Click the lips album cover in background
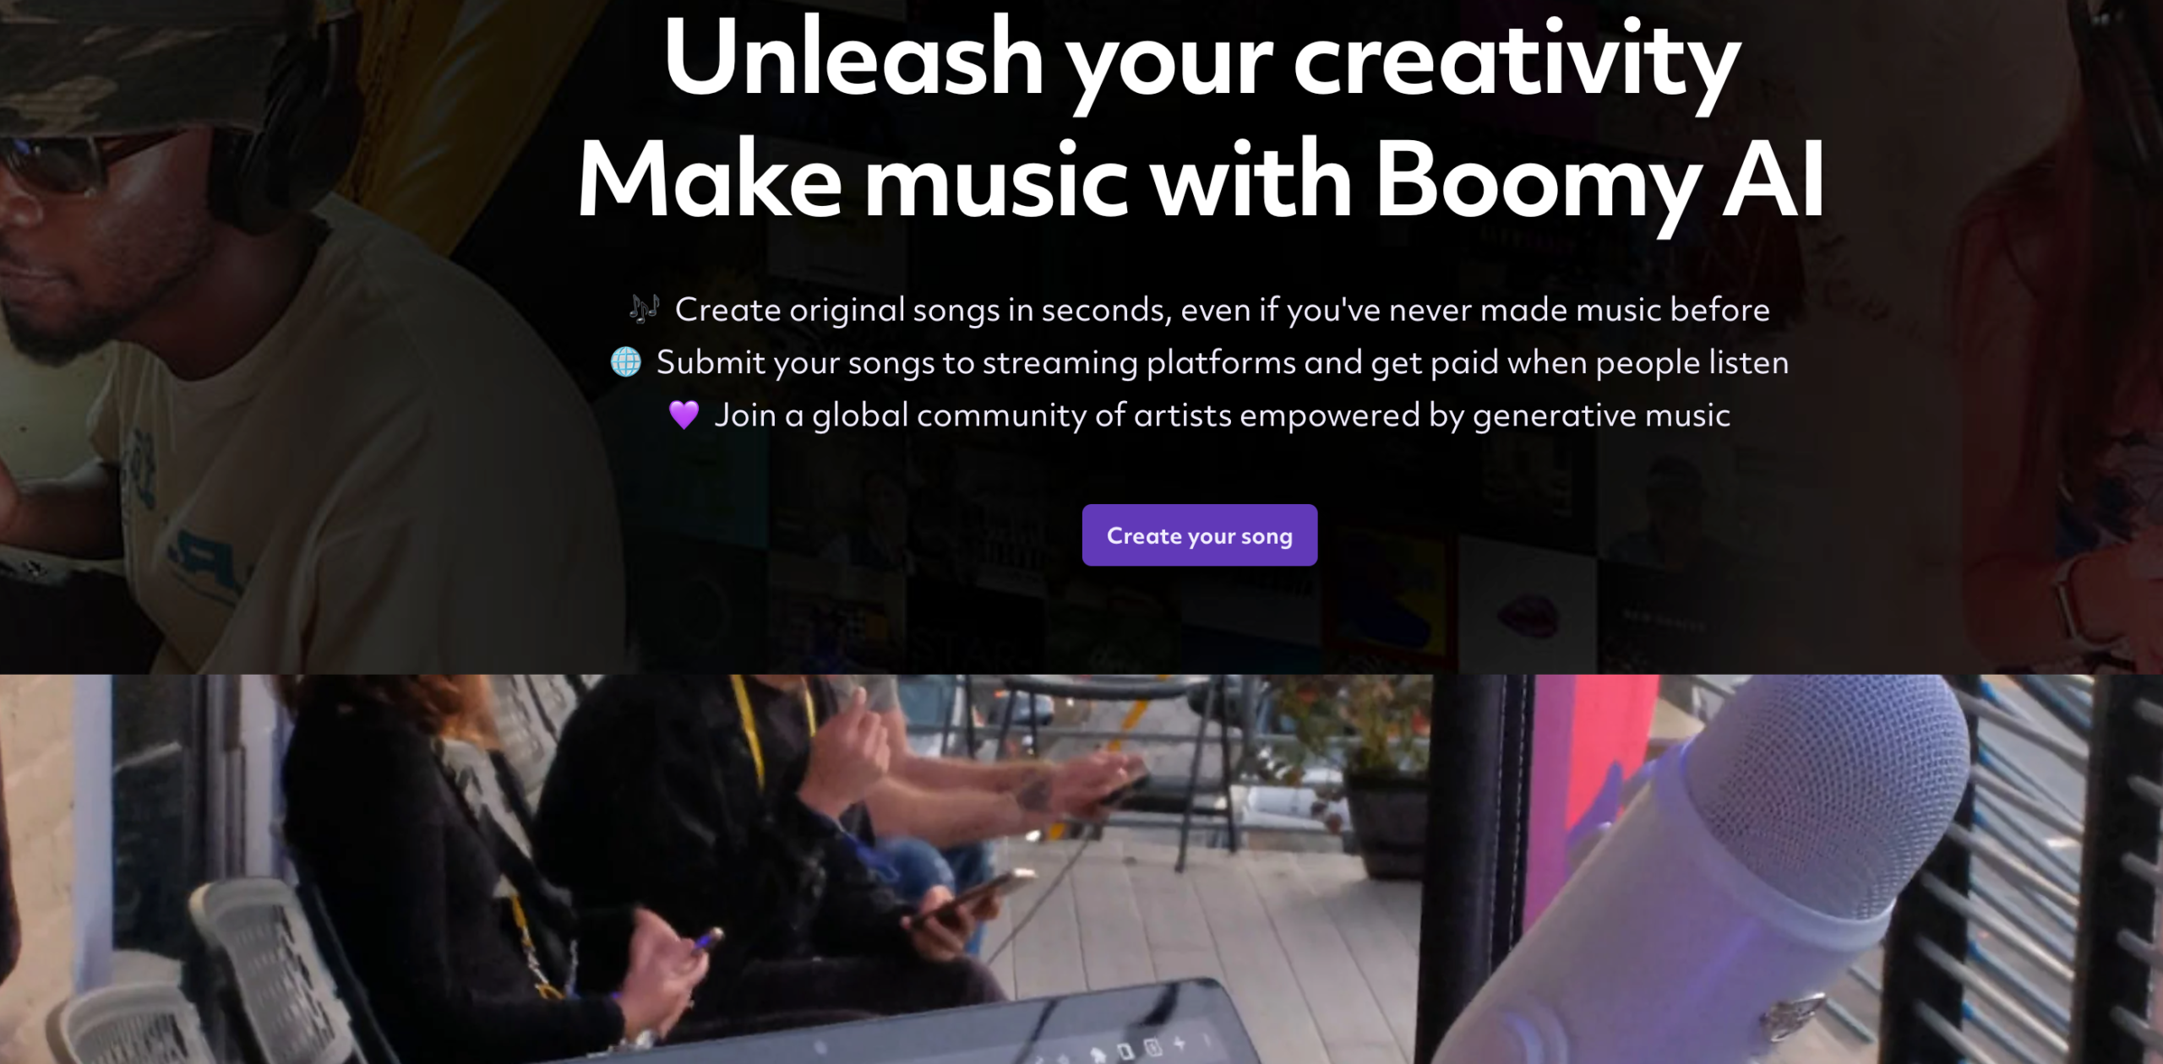2163x1064 pixels. pos(1529,614)
